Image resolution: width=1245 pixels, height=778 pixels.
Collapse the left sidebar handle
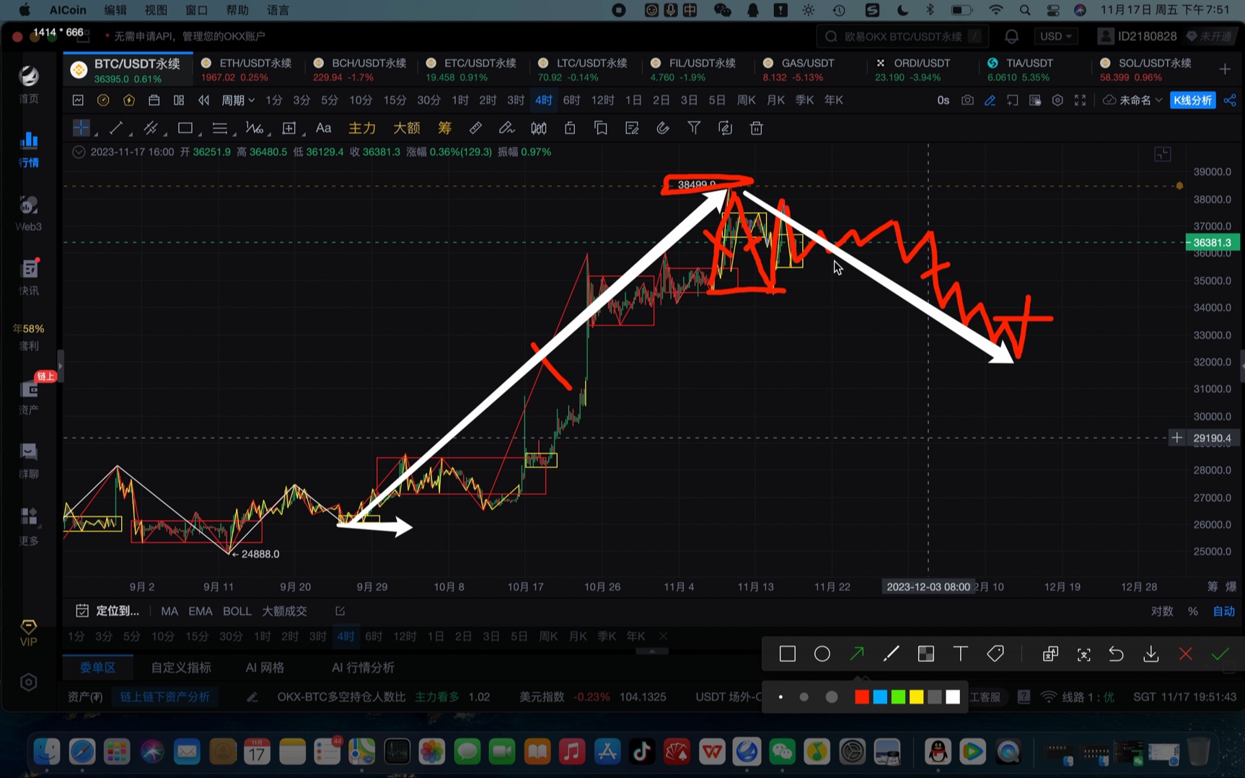click(60, 366)
